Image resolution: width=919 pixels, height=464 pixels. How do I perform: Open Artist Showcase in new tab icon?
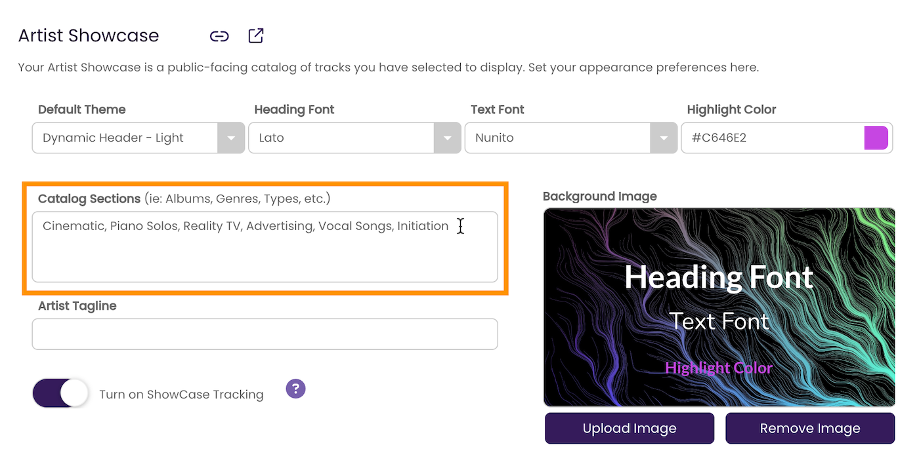[x=256, y=35]
